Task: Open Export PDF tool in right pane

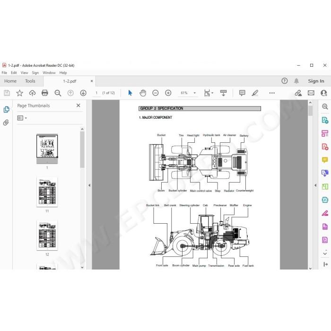Action: pos(325,120)
